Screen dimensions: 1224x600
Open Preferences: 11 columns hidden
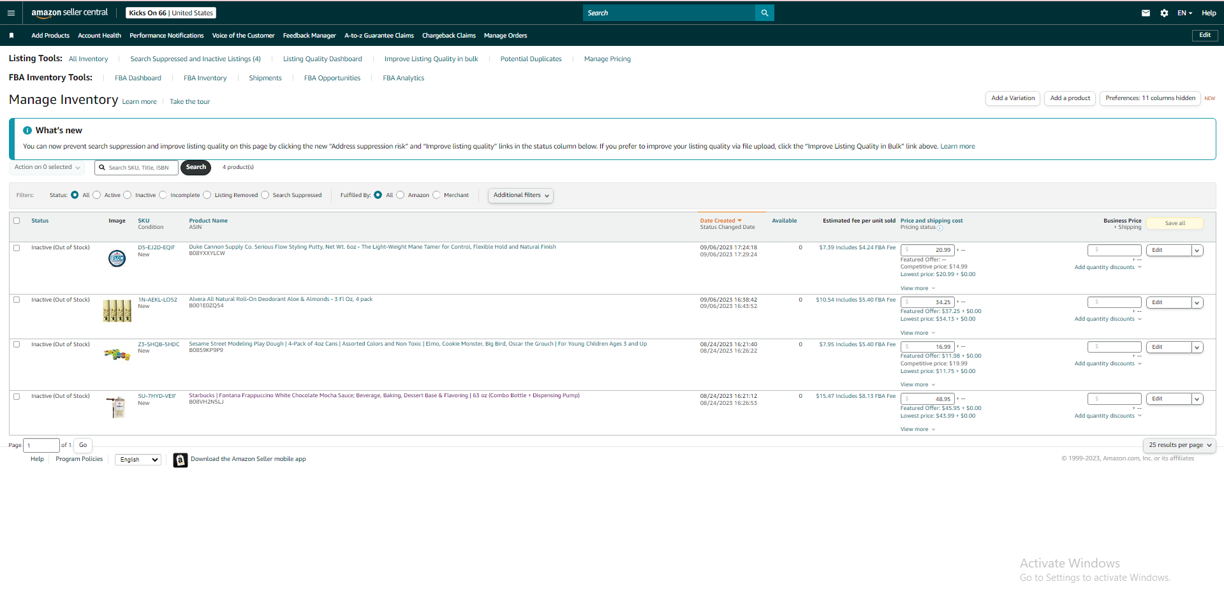click(x=1150, y=98)
